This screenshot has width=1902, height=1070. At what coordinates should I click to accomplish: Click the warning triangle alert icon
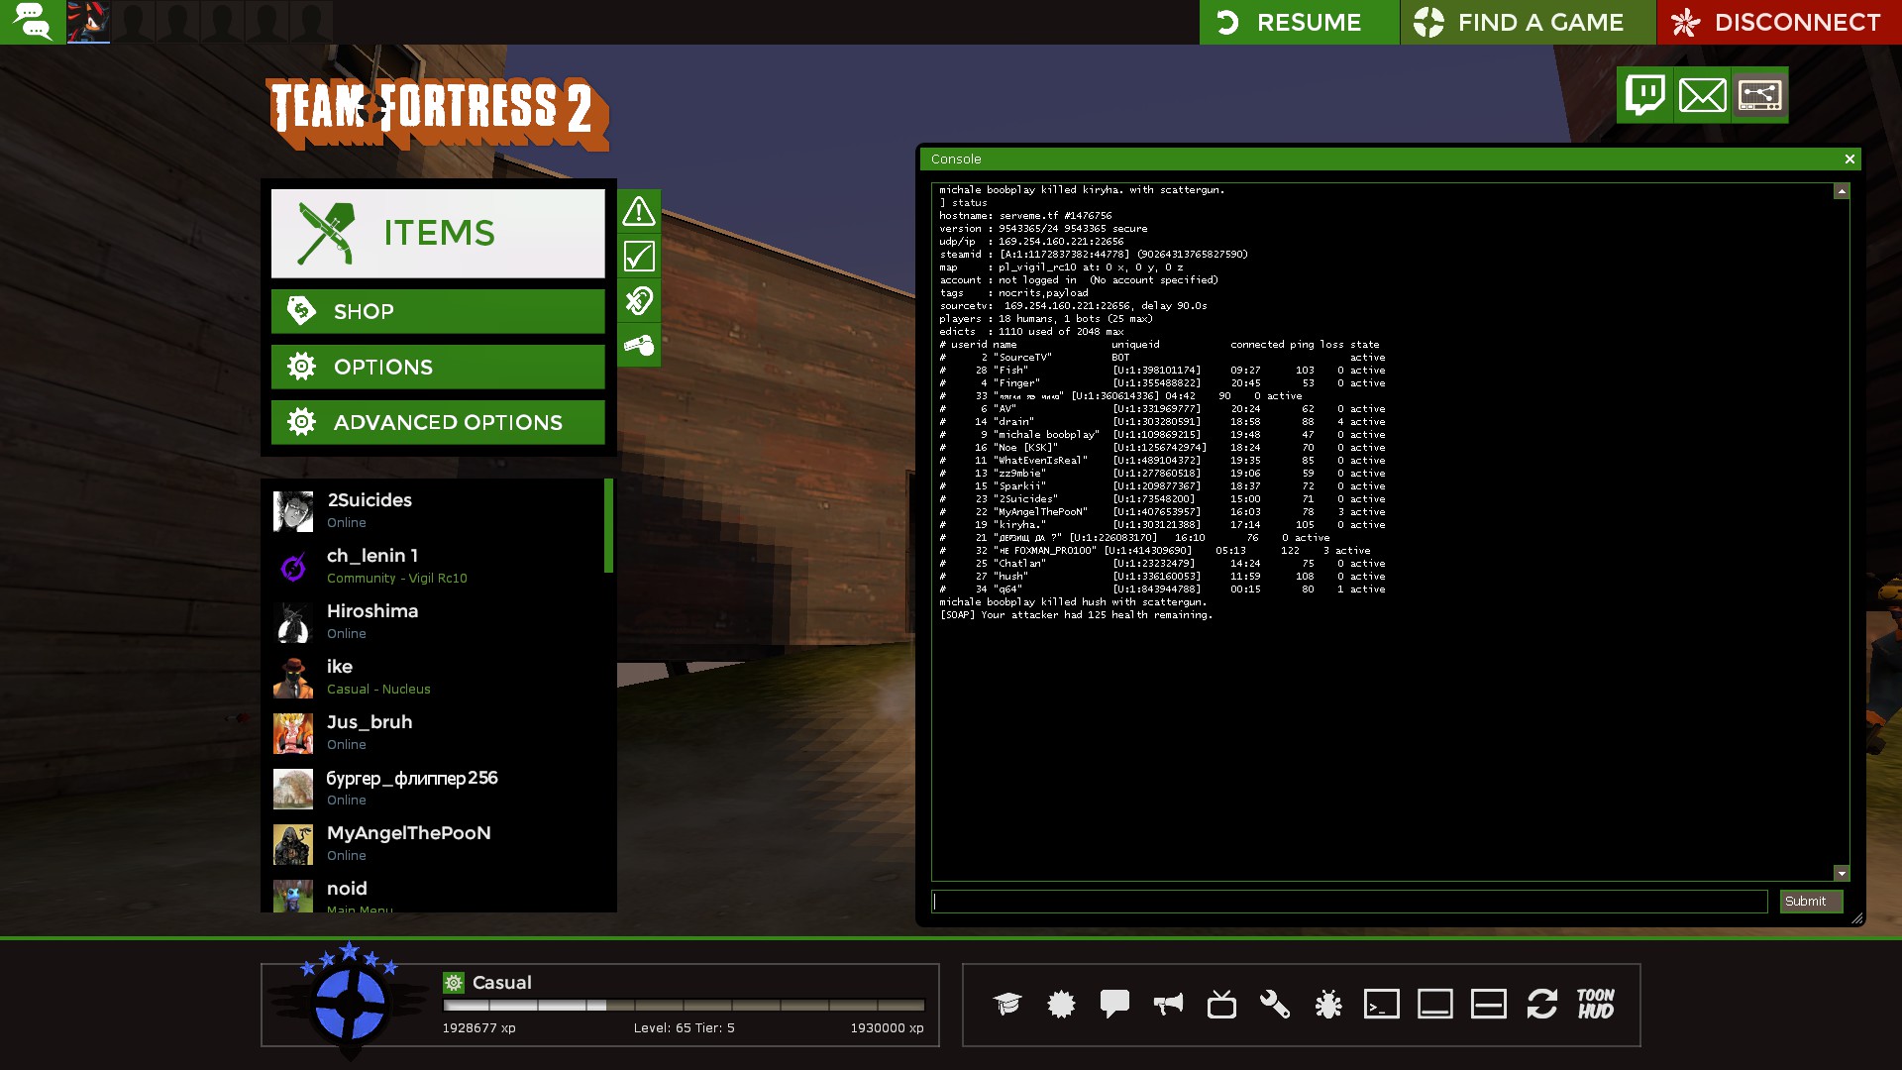point(639,211)
